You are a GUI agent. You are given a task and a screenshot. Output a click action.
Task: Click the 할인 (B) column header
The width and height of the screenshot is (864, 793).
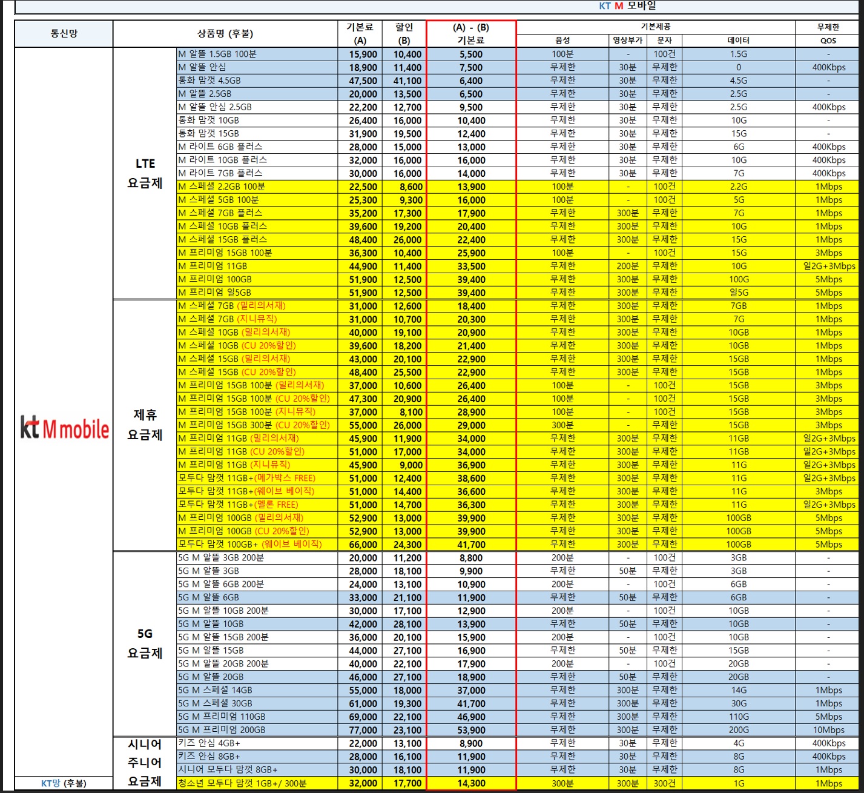pos(404,34)
